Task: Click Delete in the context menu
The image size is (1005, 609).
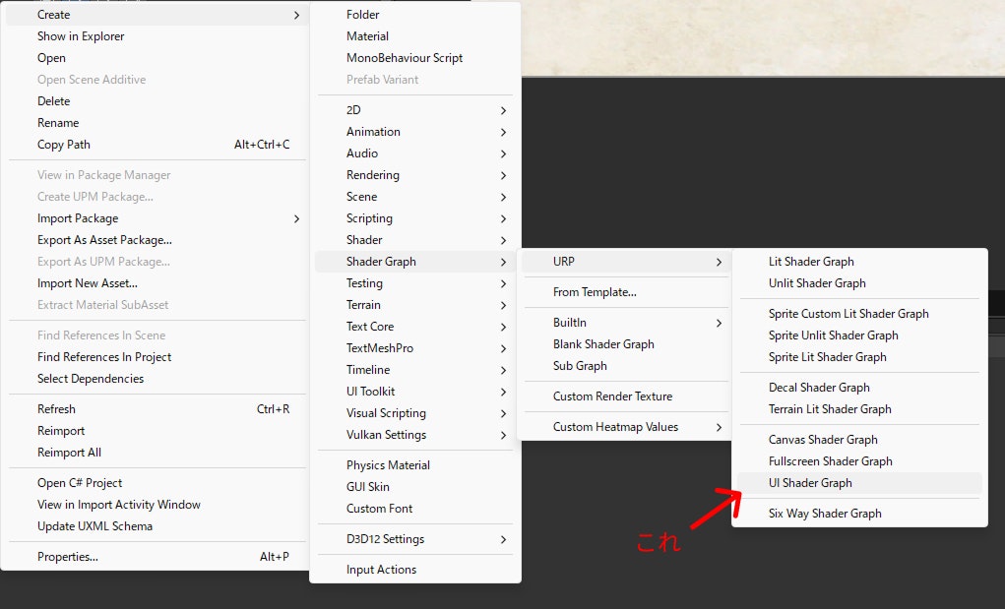Action: (156, 101)
